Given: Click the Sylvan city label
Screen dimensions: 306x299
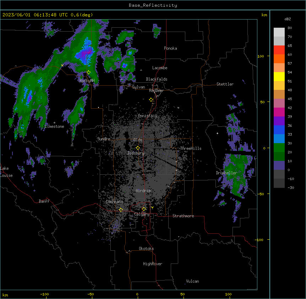Looking at the screenshot, I should point(138,87).
